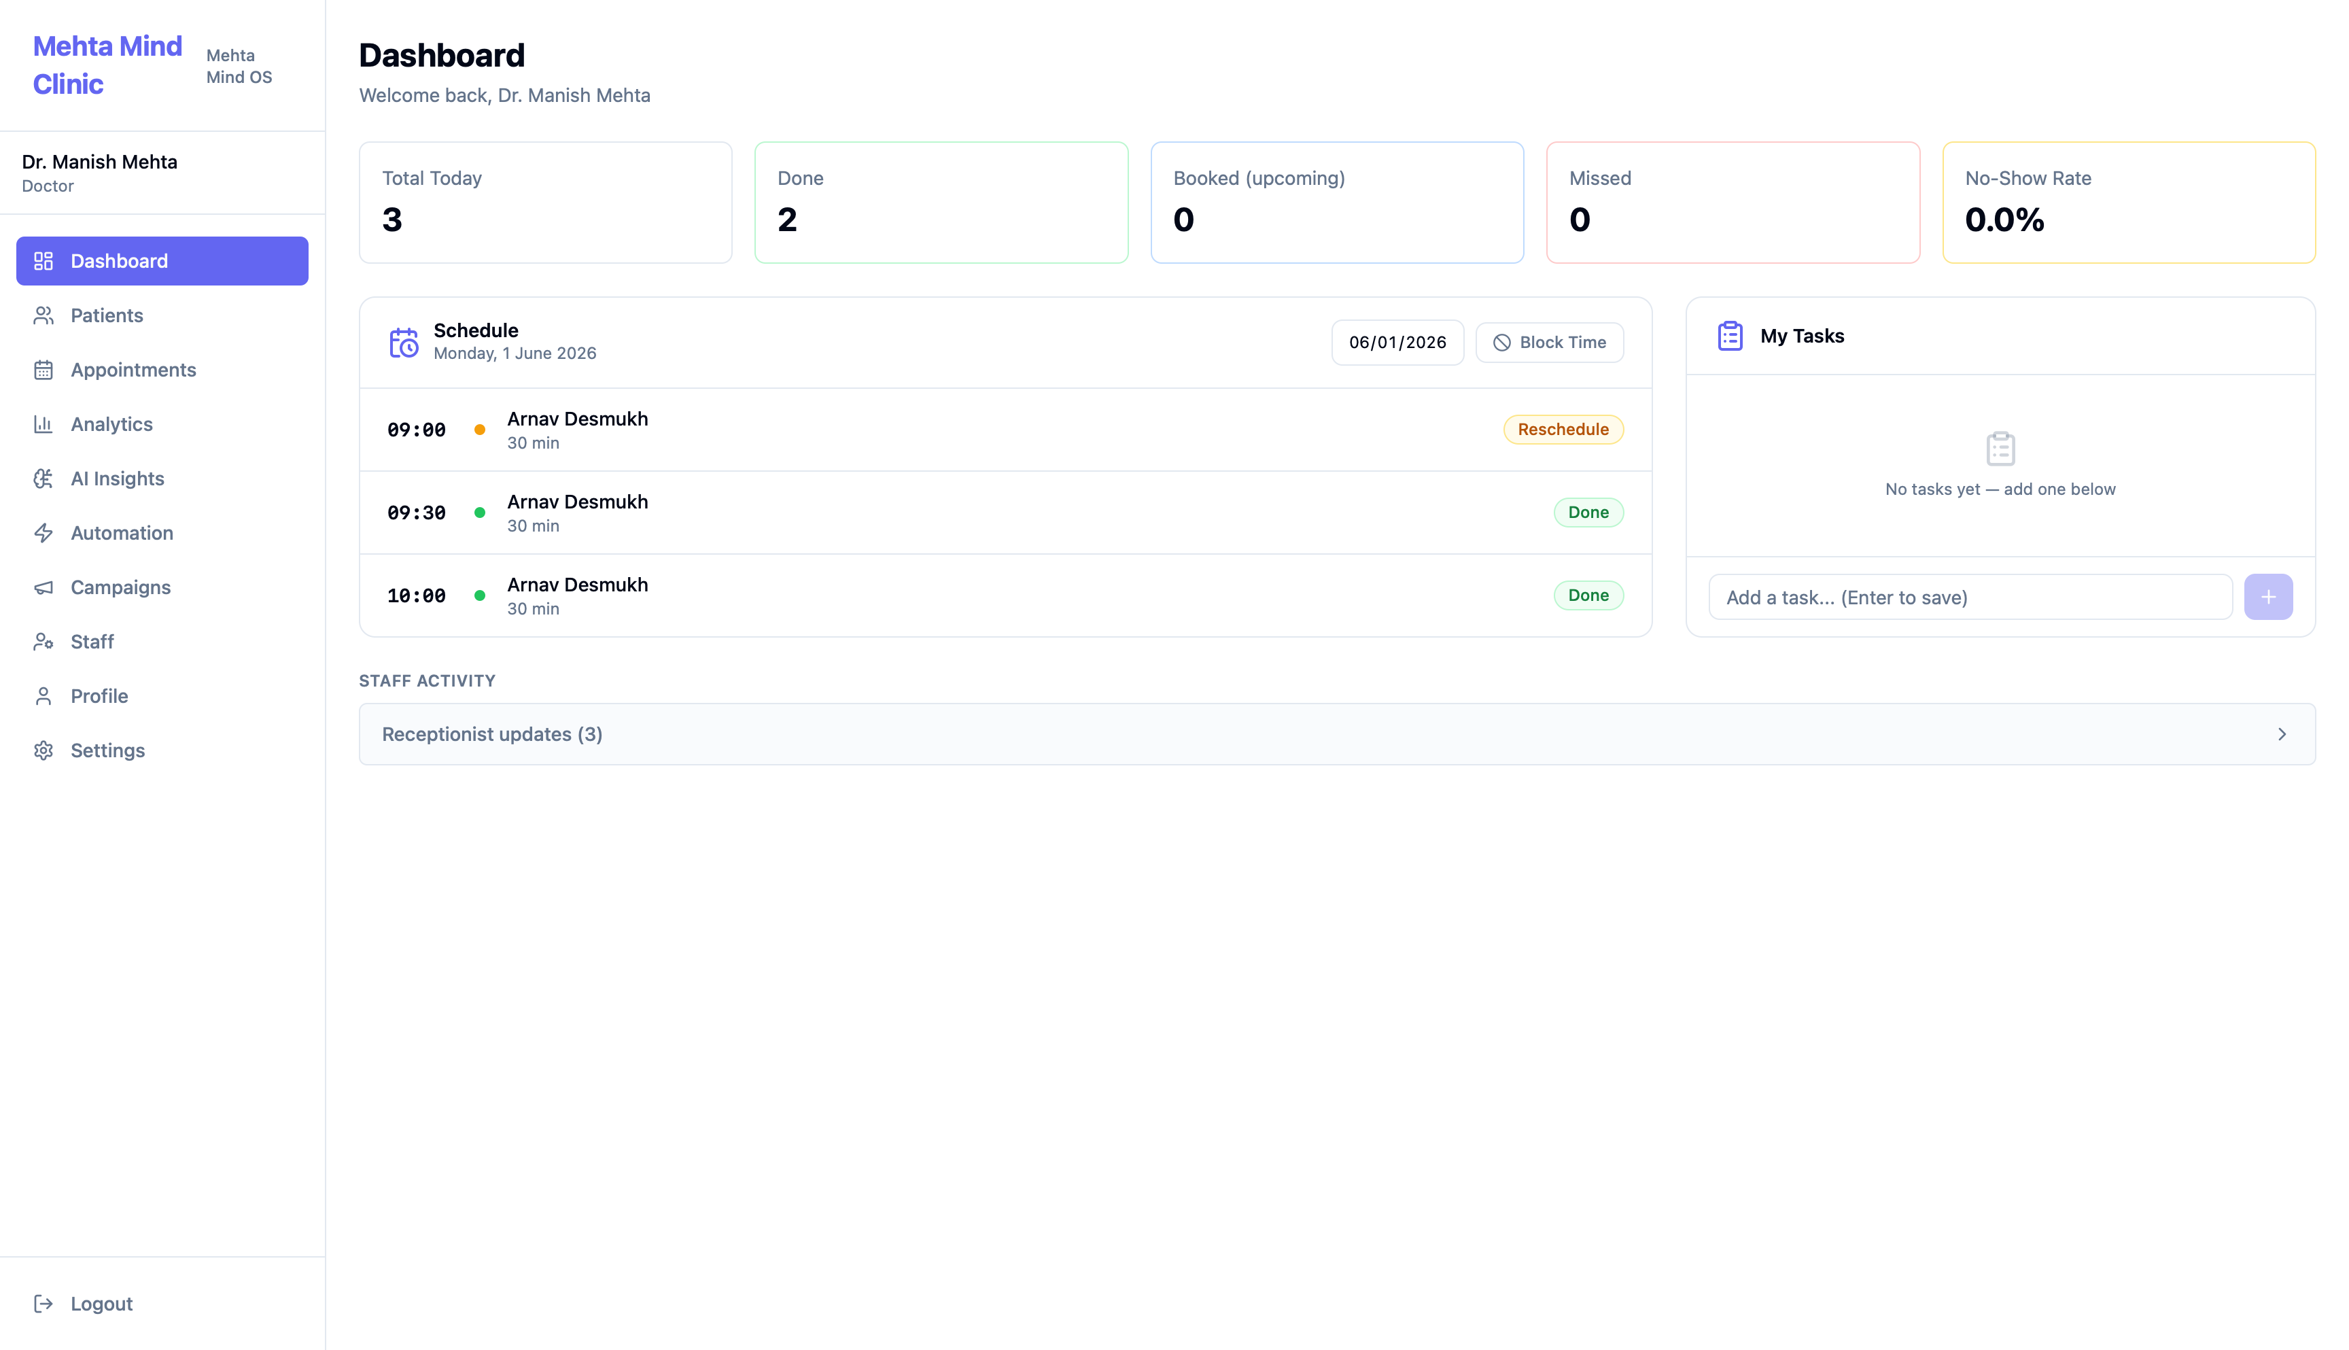Screen dimensions: 2349x1350
Task: Click Arnav Desmukh at 09:30 appointment
Action: tap(578, 502)
